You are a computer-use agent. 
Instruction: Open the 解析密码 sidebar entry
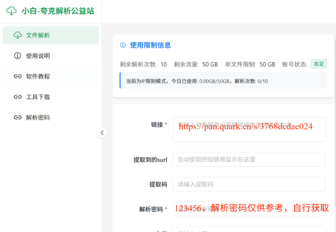(51, 117)
